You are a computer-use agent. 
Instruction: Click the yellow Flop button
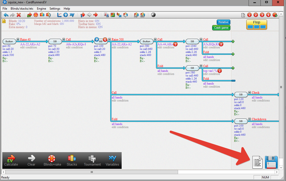[257, 25]
